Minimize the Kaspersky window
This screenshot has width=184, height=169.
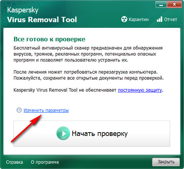coord(161,5)
